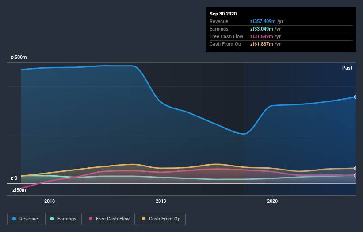Viewport: 363px width, 232px height.
Task: Click the -zł50m y-axis label
Action: (x=18, y=190)
